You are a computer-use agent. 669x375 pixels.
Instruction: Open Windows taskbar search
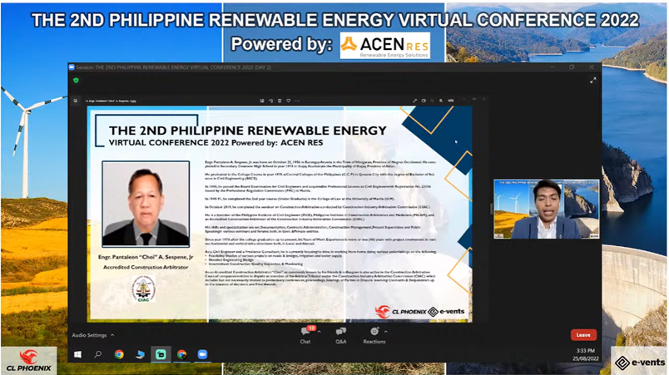(x=97, y=354)
